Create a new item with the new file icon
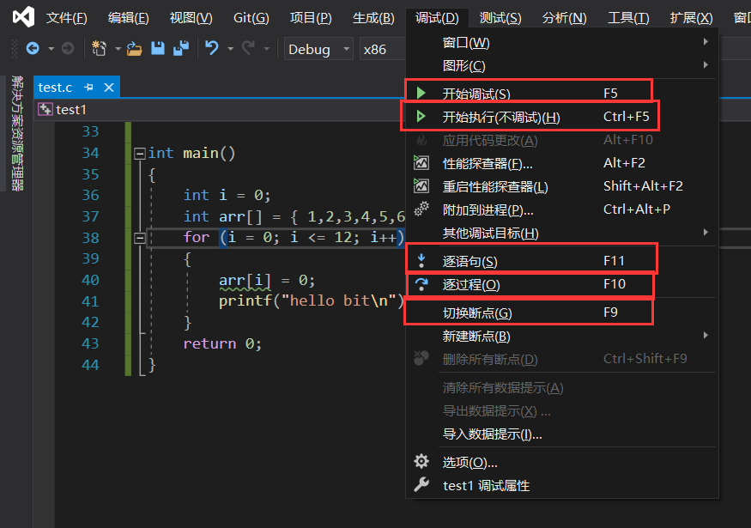751x528 pixels. click(x=100, y=48)
